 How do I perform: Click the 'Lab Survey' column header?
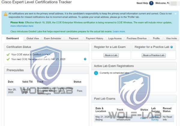click(155, 110)
